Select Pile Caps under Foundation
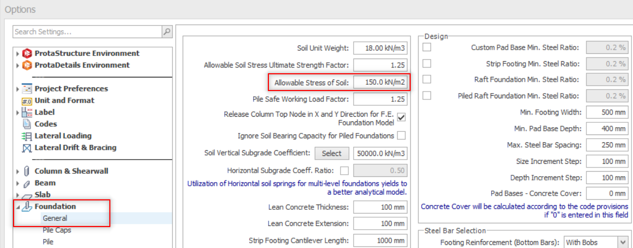This screenshot has width=633, height=248. (56, 230)
